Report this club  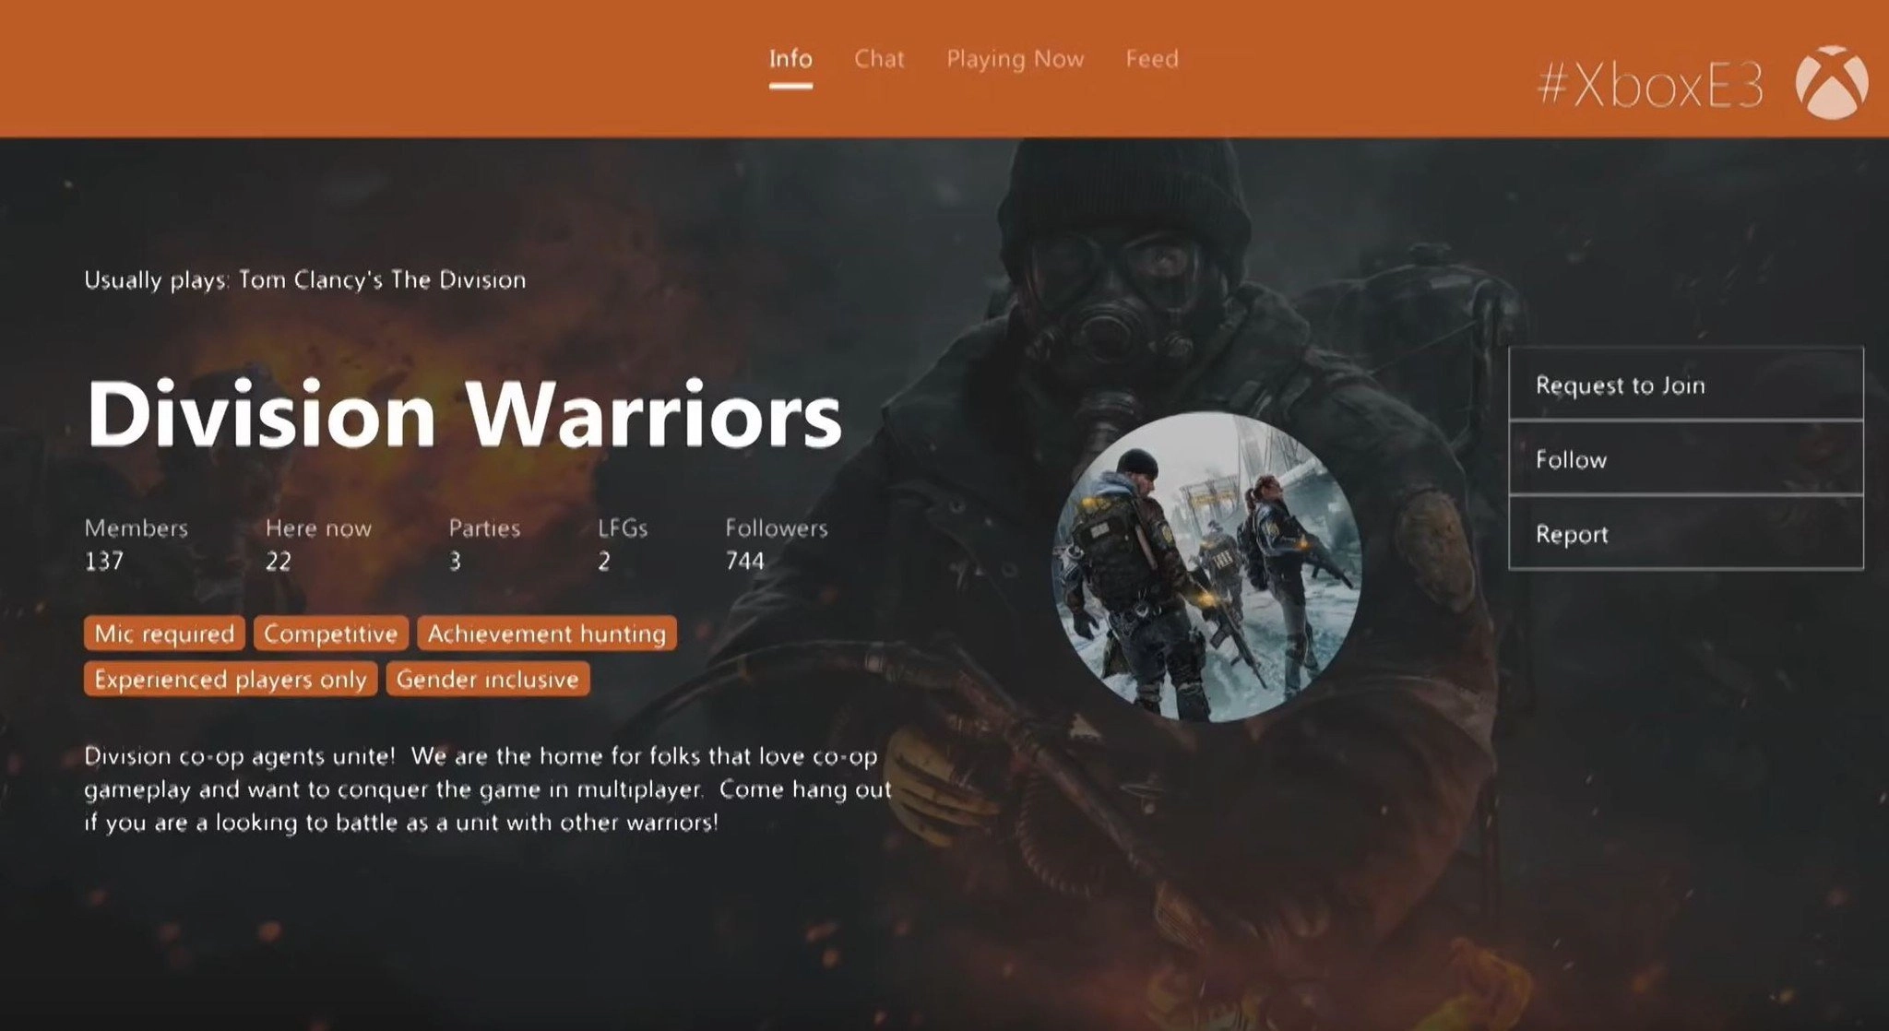coord(1686,533)
